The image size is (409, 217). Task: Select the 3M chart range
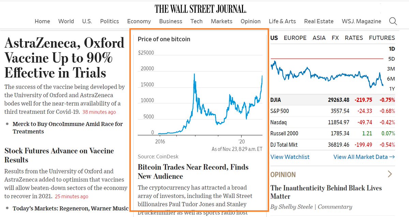click(391, 69)
